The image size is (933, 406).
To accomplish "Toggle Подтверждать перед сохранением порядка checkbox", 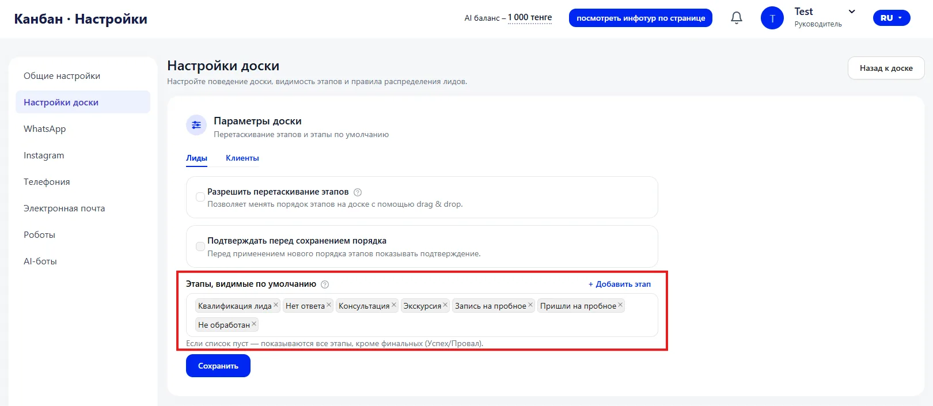I will pos(200,246).
